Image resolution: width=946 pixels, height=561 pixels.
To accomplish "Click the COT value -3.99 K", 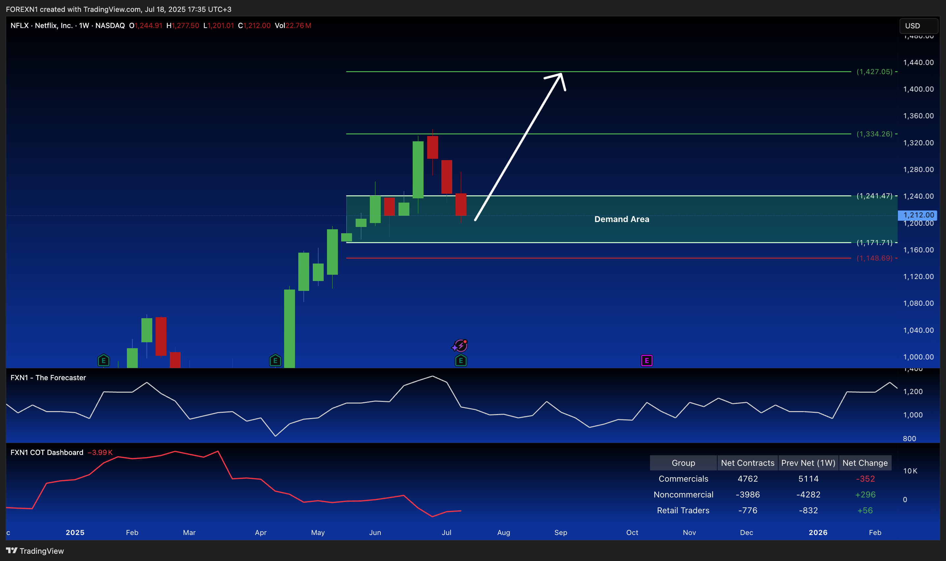I will 100,453.
